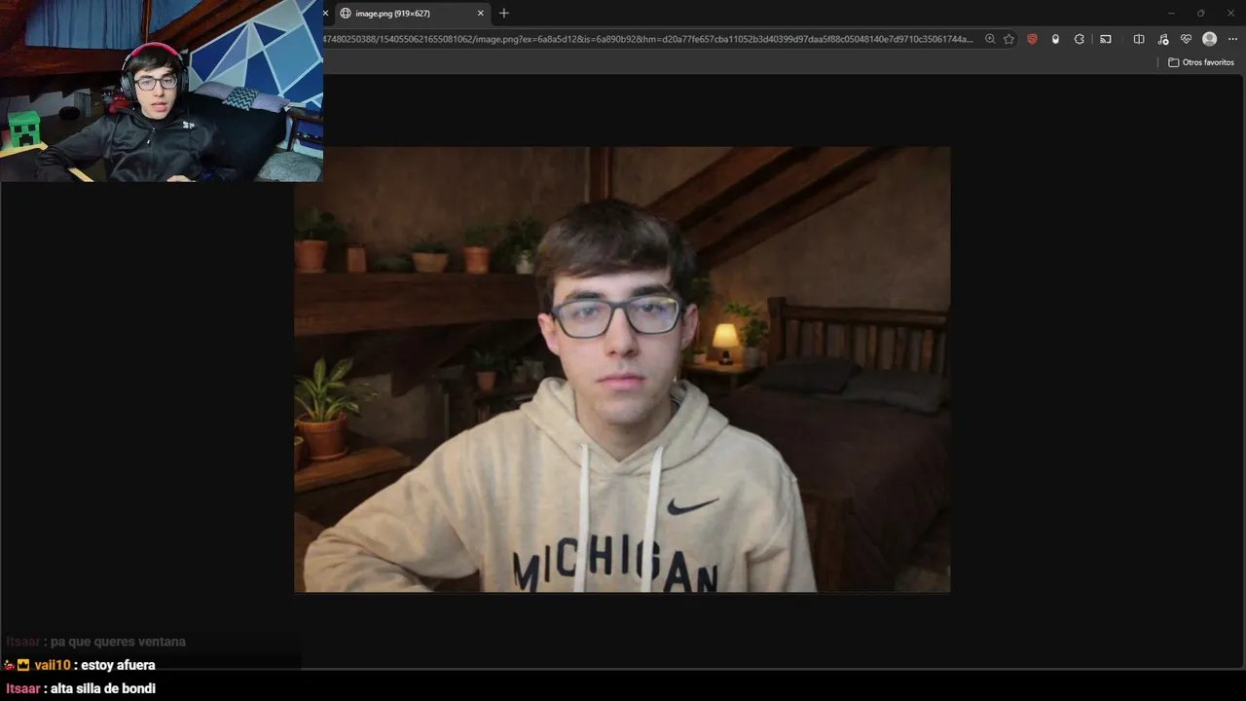Open the red shield extension icon
The width and height of the screenshot is (1246, 701).
click(1033, 39)
